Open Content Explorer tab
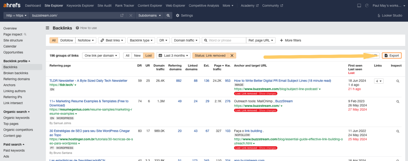Image resolution: width=408 pixels, height=161 pixels. coord(151,5)
